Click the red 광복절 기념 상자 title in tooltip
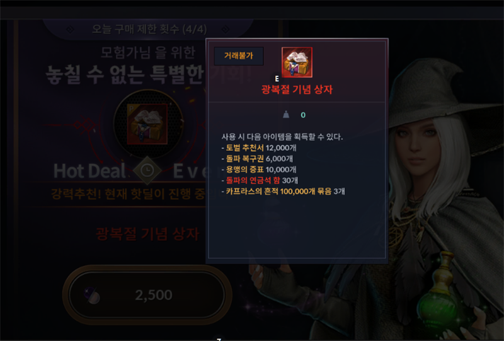 point(297,90)
